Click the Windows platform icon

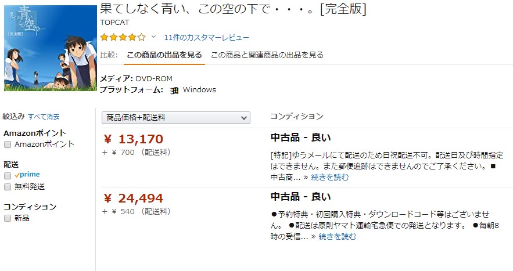click(174, 91)
